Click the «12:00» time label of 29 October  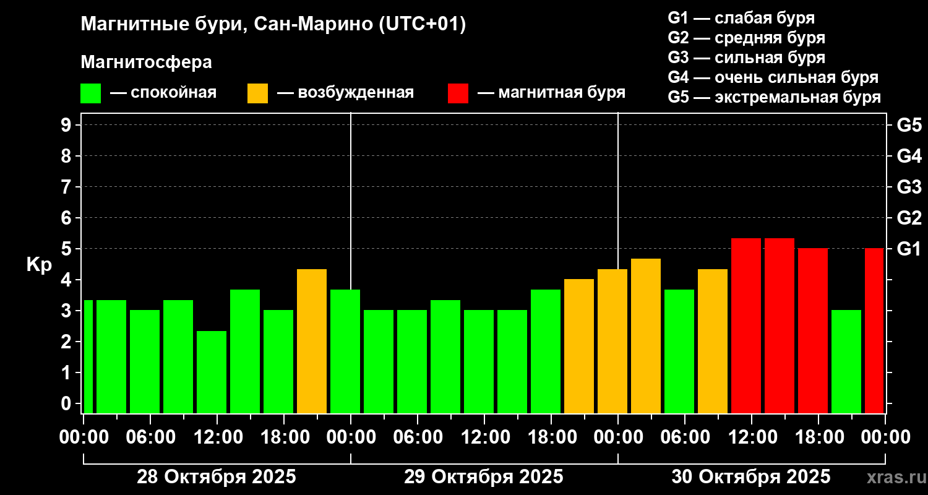click(x=484, y=437)
